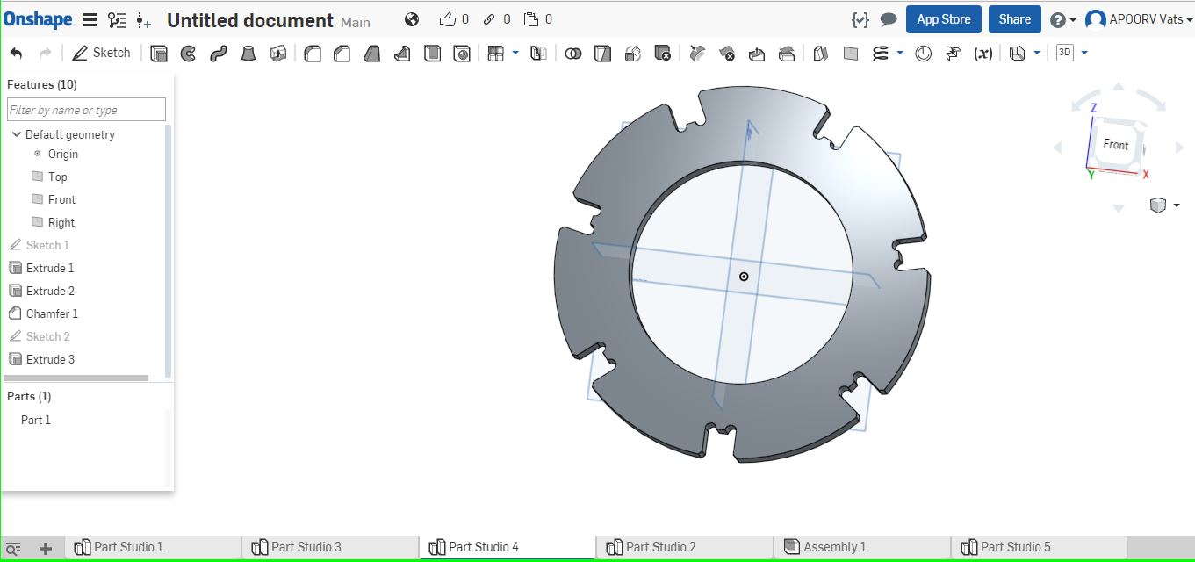Select the Loft tool icon
The width and height of the screenshot is (1195, 562).
coord(249,54)
